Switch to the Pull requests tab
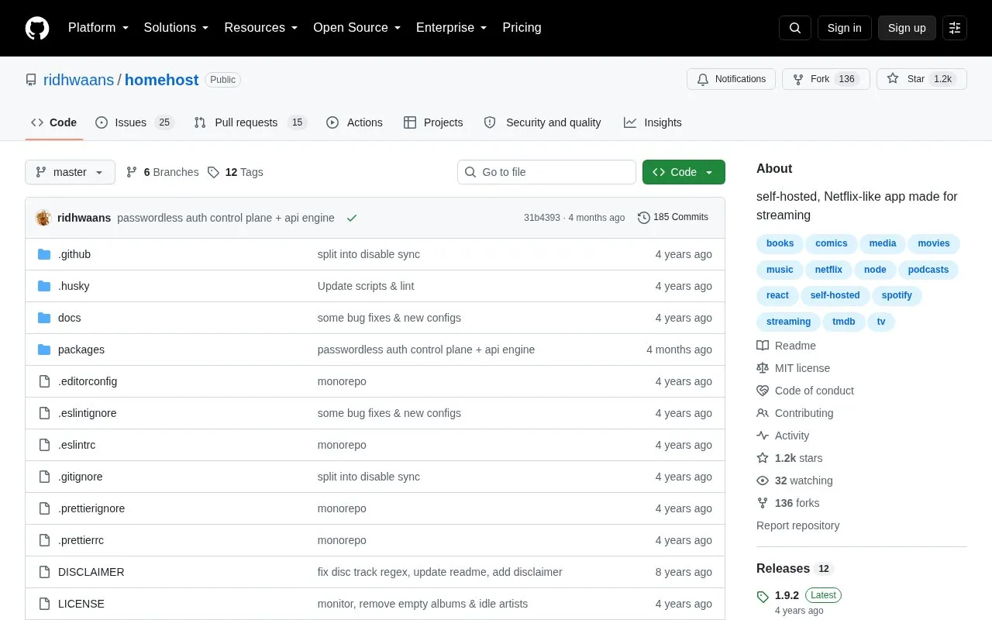This screenshot has width=992, height=620. [x=250, y=122]
